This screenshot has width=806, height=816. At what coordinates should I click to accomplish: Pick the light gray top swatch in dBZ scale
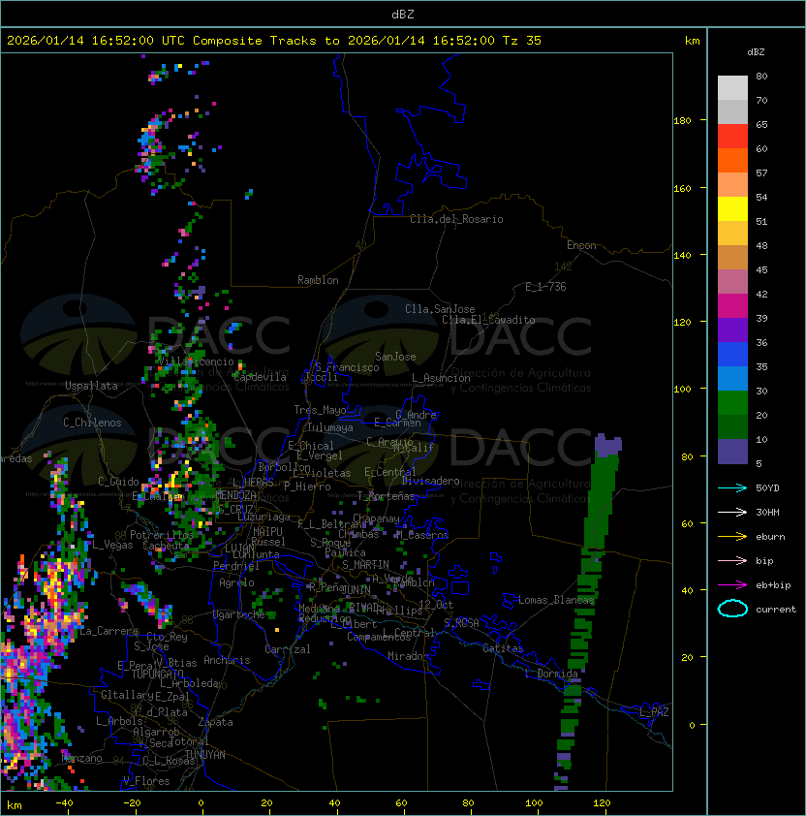732,87
